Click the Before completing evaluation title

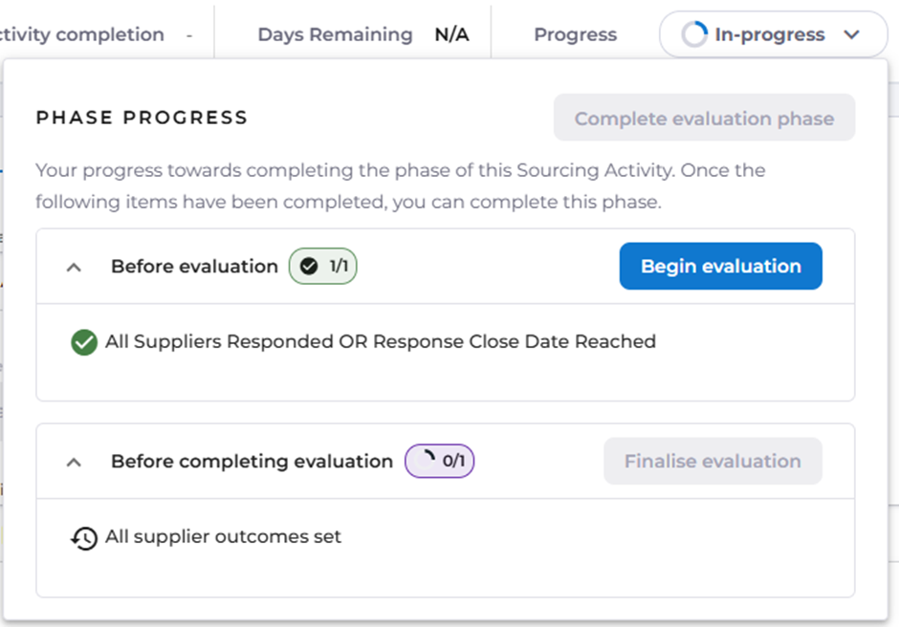pos(252,462)
